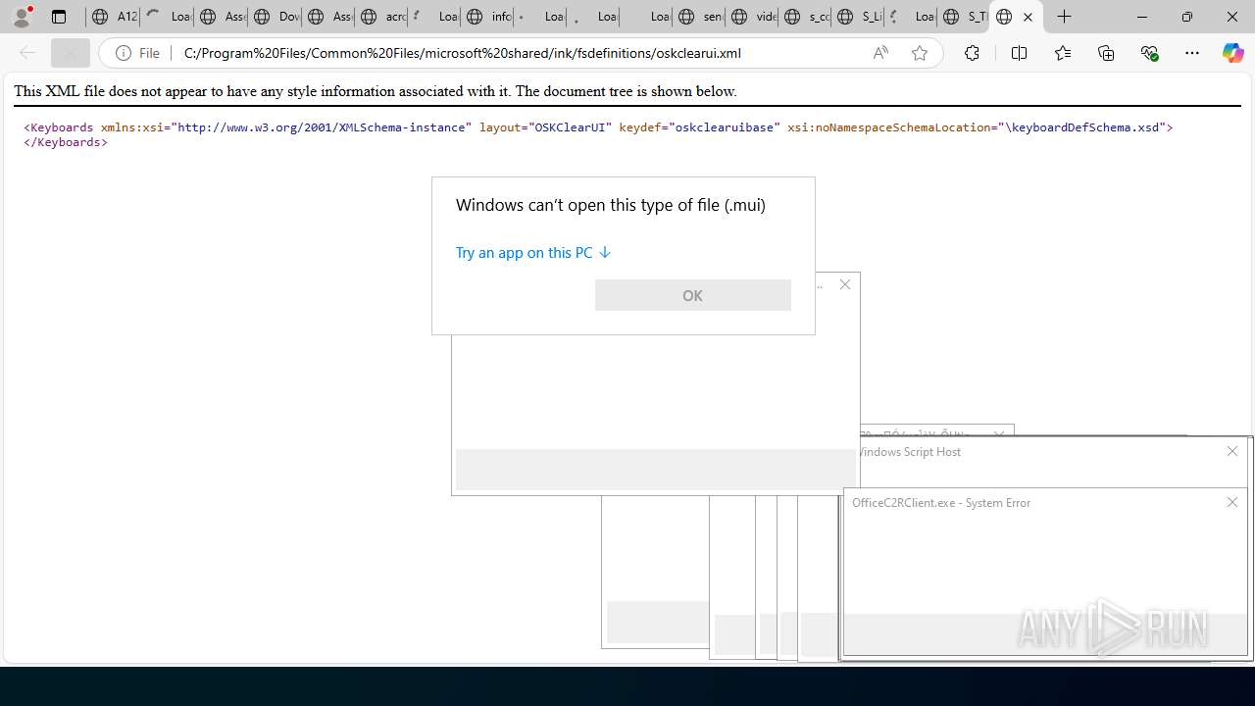Click the Read aloud icon
The image size is (1255, 706).
pos(880,53)
